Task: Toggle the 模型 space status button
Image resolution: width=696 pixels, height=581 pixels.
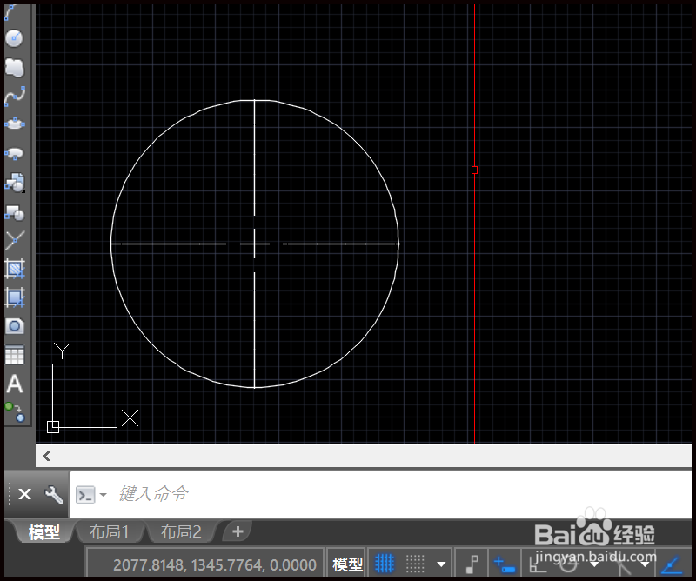Action: 347,564
